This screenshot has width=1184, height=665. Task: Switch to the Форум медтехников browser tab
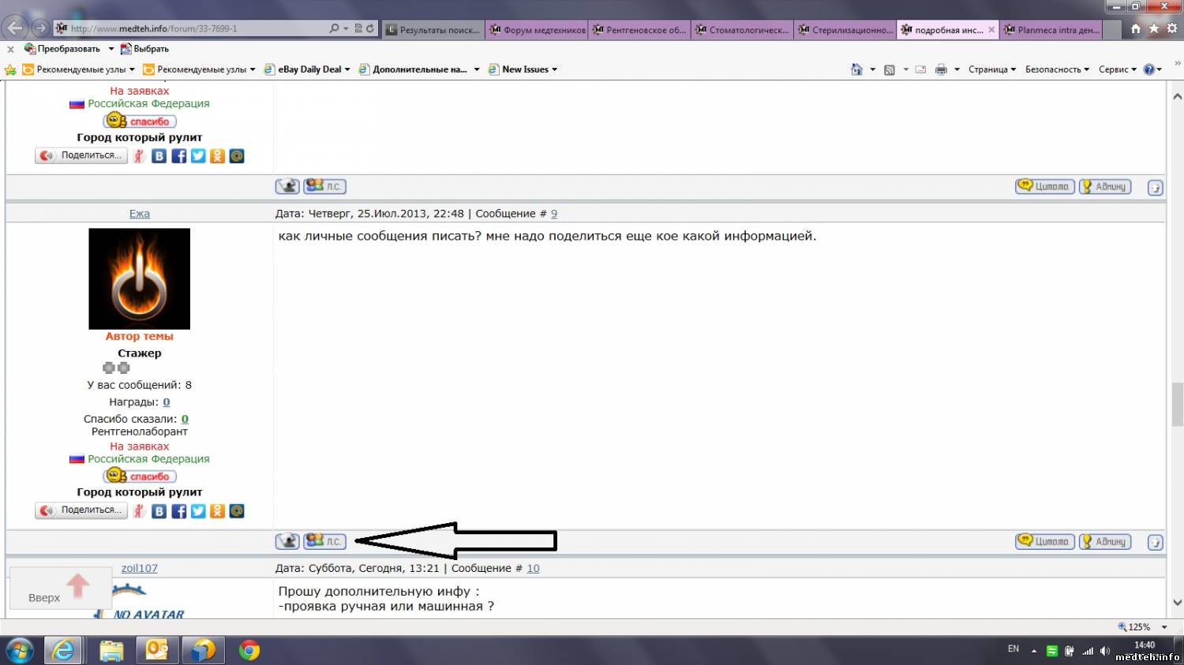tap(538, 30)
